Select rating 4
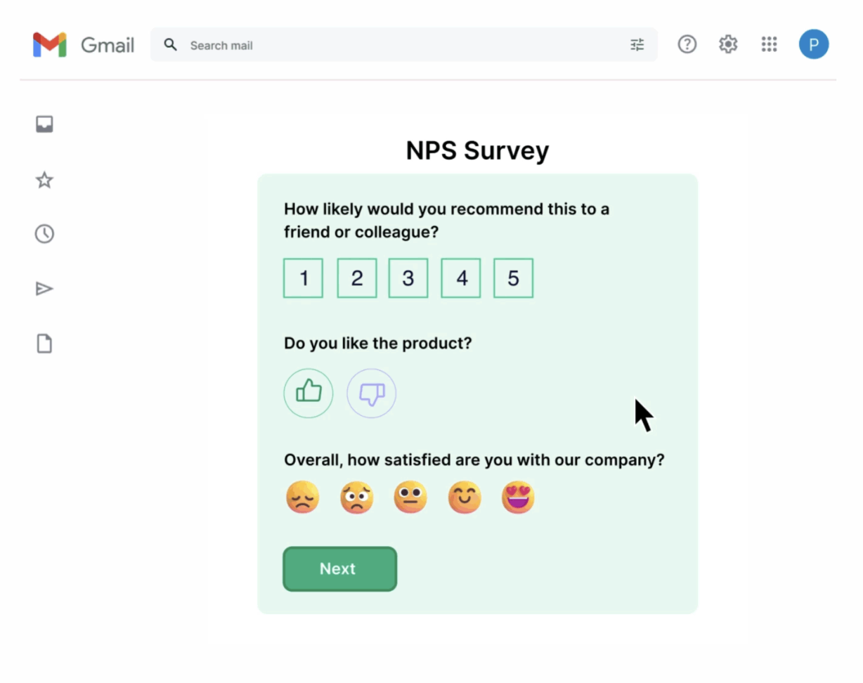863x683 pixels. [461, 278]
